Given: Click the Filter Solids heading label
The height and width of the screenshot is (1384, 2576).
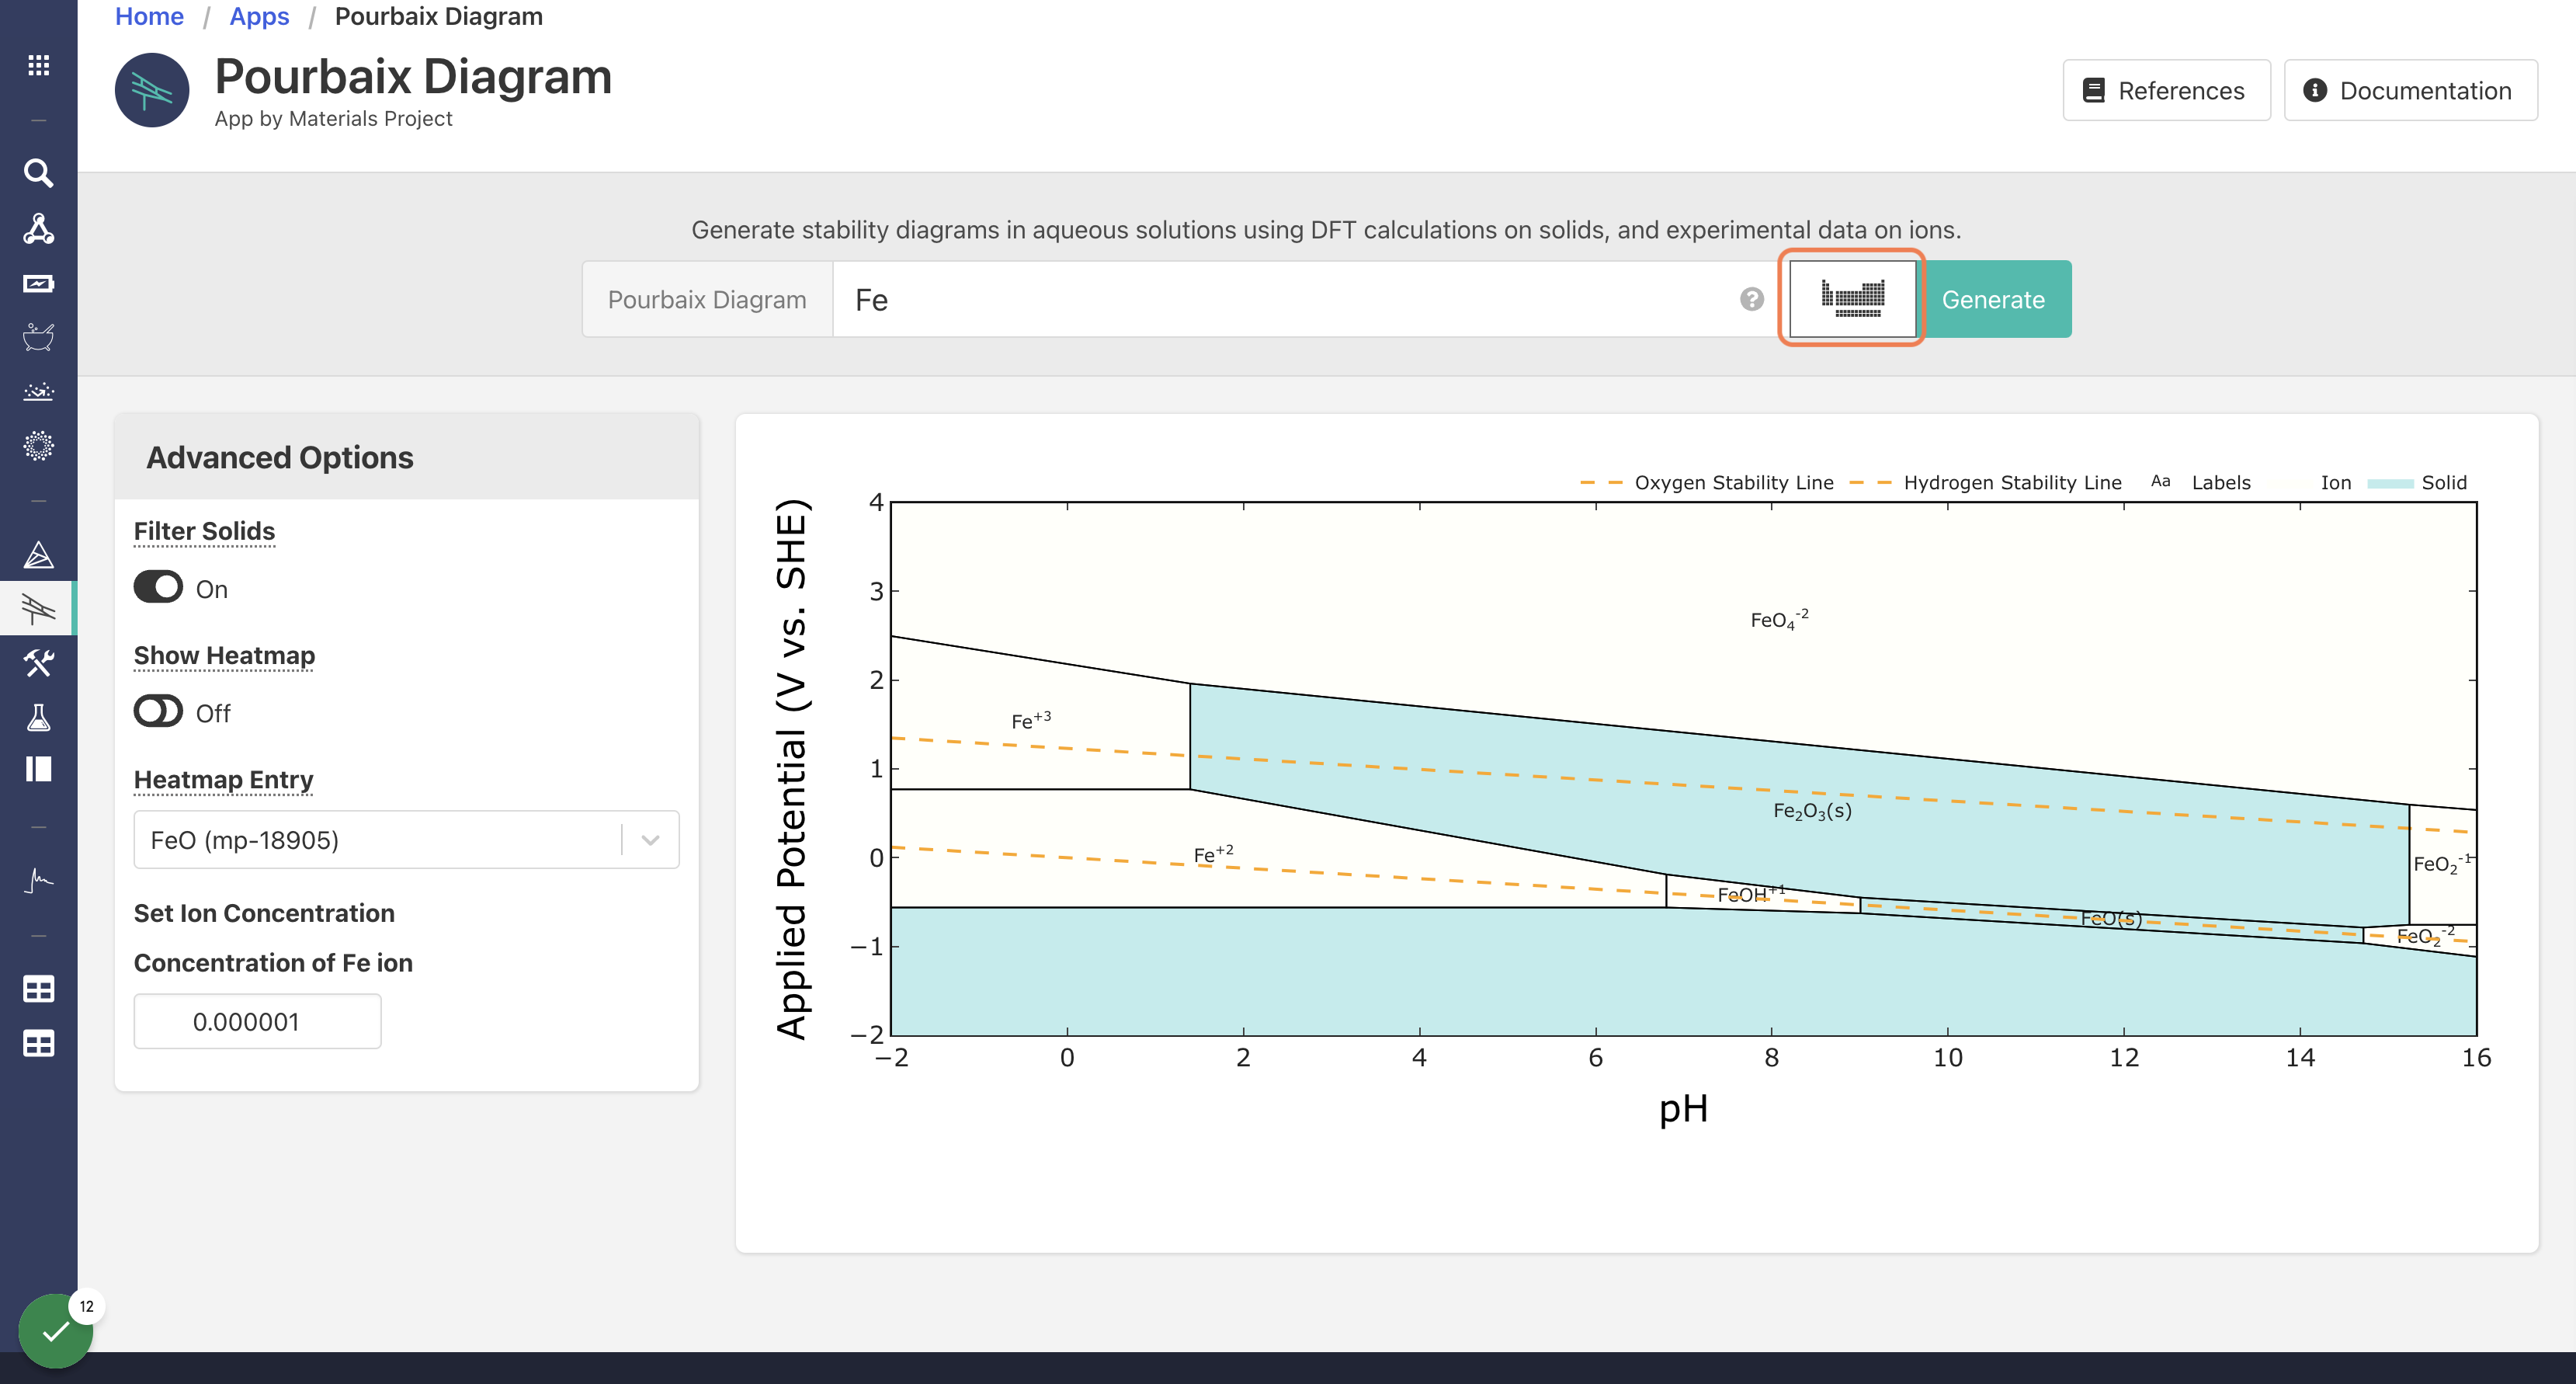Looking at the screenshot, I should pos(204,531).
